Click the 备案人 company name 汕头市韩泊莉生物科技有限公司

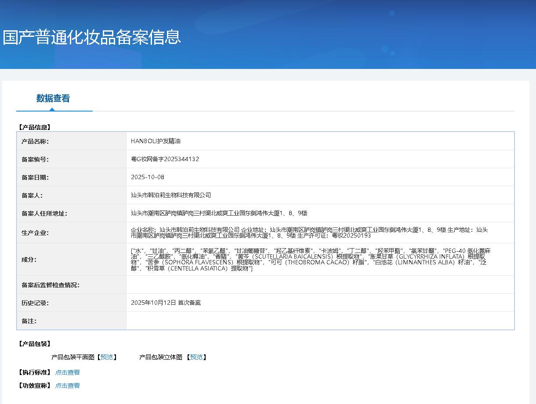pos(171,195)
